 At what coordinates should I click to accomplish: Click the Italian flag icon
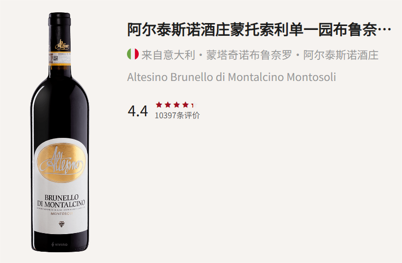[x=133, y=54]
